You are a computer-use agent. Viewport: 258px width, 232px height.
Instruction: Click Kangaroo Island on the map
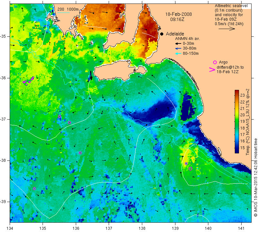pyautogui.click(x=120, y=71)
